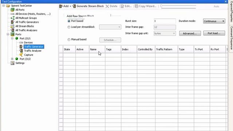Screen dimensions: 233x131
Task: Click the Devices icon under Port //1/1
Action: click(x=21, y=43)
